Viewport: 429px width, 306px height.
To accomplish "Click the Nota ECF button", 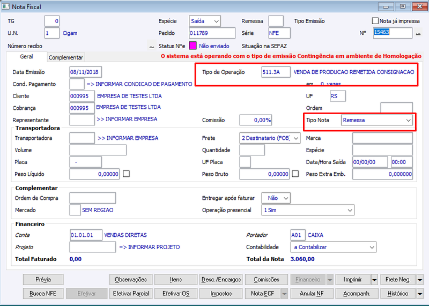I will tap(263, 294).
